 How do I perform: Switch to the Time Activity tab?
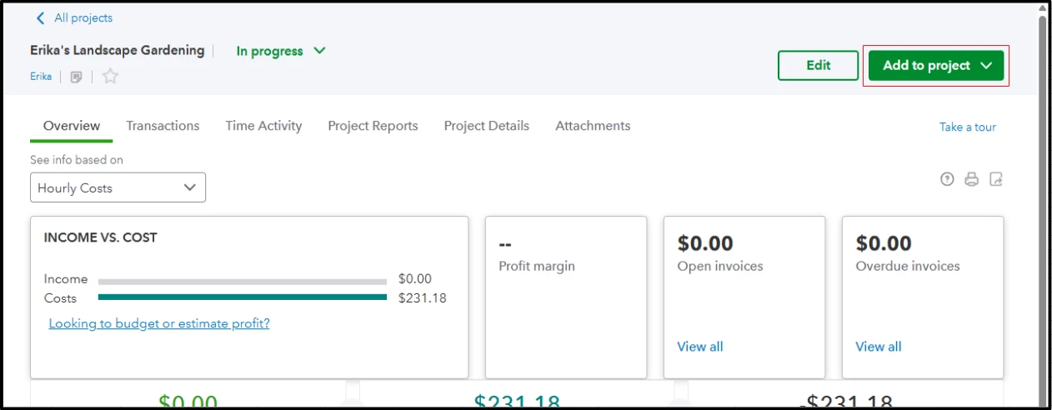(263, 126)
